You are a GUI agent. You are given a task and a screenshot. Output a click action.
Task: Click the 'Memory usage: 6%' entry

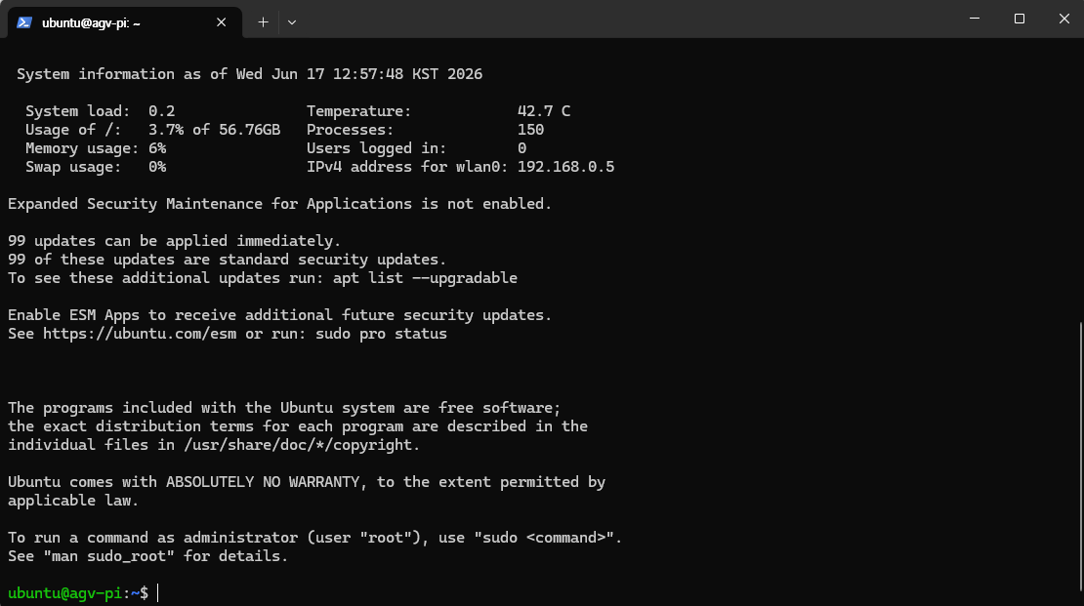pyautogui.click(x=96, y=148)
